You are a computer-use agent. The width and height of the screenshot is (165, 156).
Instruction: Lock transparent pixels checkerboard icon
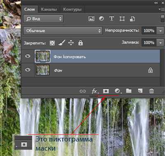(52, 43)
